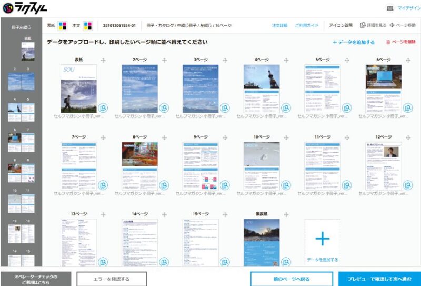
Task: Open the ご利用ガイド link
Action: (x=306, y=26)
